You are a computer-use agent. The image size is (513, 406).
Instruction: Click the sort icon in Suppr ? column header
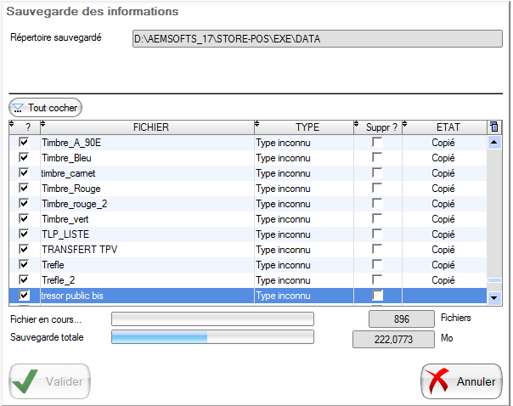[356, 126]
